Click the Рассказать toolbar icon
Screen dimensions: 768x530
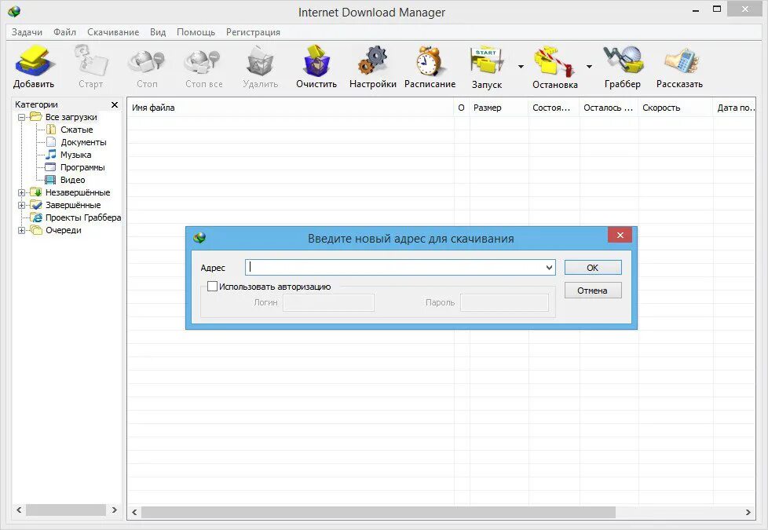[680, 60]
